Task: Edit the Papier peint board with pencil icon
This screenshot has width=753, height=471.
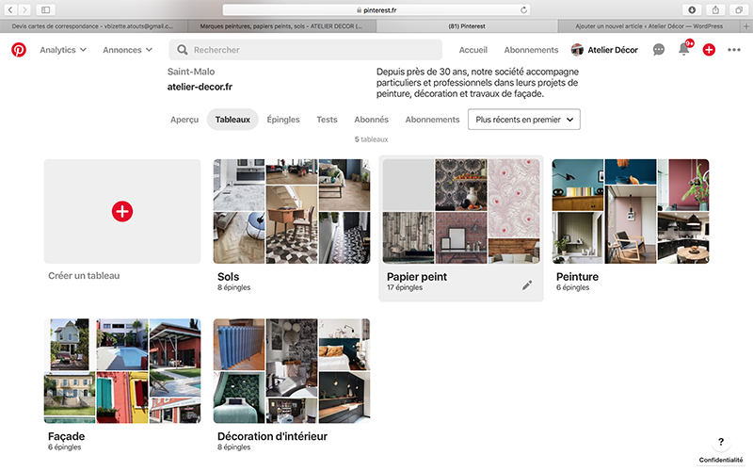Action: (527, 284)
